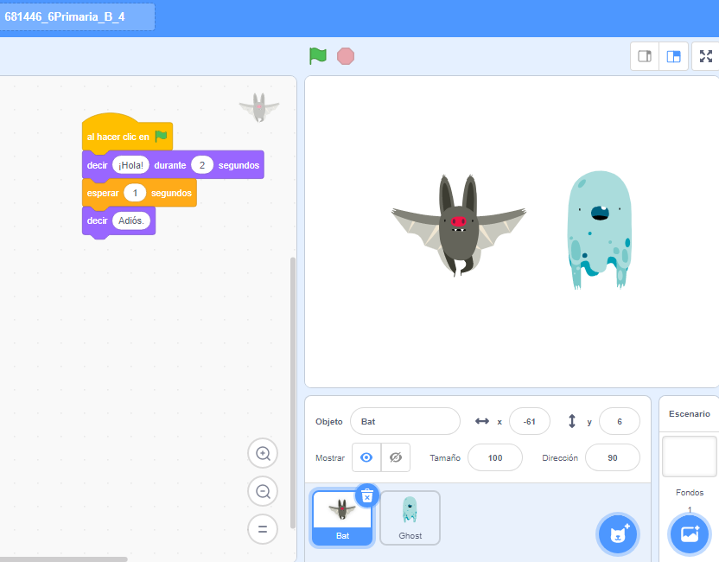Zoom in the code workspace
The height and width of the screenshot is (562, 719).
263,453
